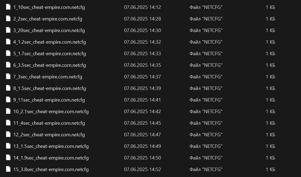301x177 pixels.
Task: Click the file icon of 1_10sec_cheat-empire.com.netcfg
Action: point(8,7)
